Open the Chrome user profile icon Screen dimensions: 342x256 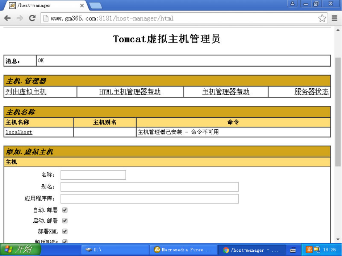[292, 3]
